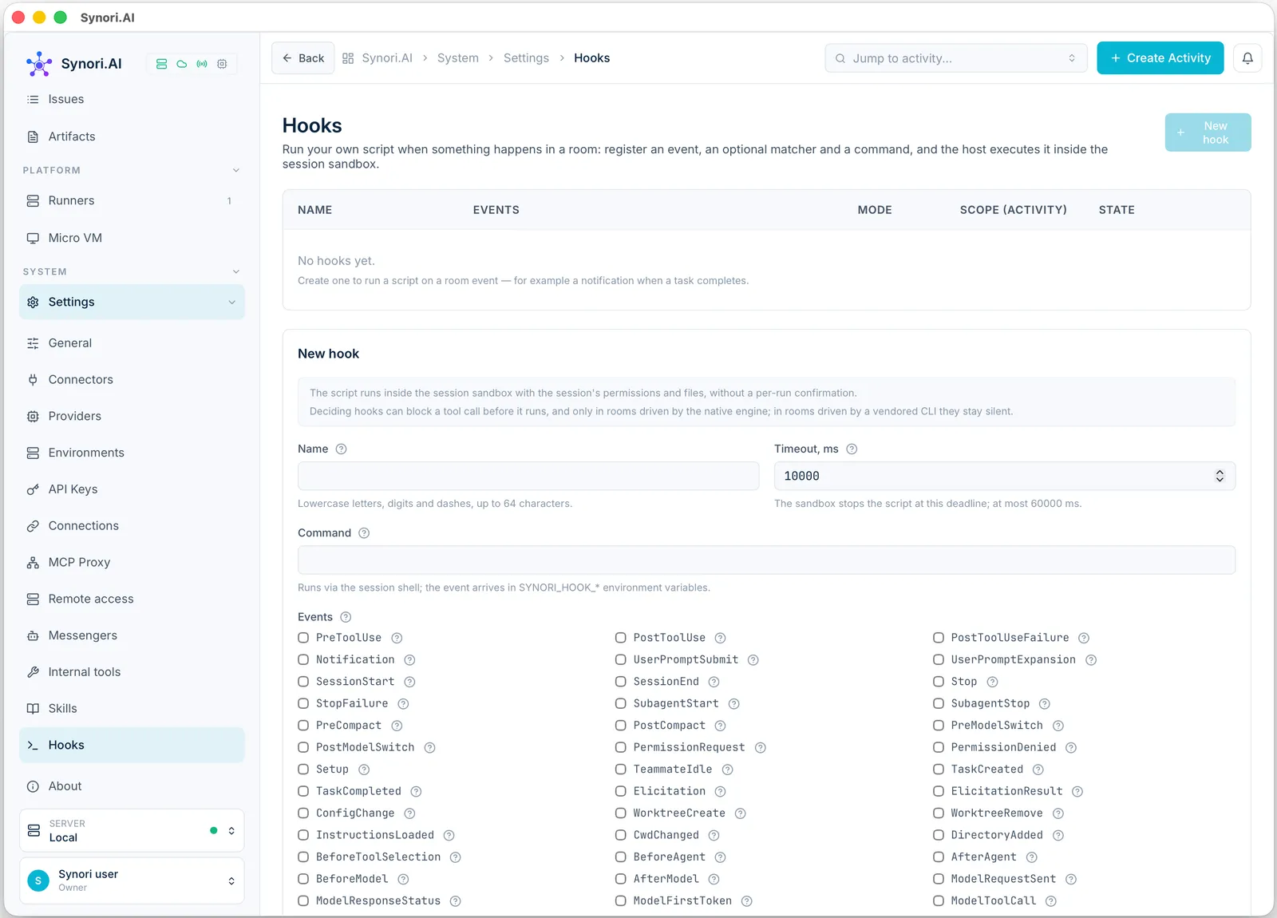This screenshot has width=1277, height=918.
Task: Click the Create Activity button
Action: tap(1160, 58)
